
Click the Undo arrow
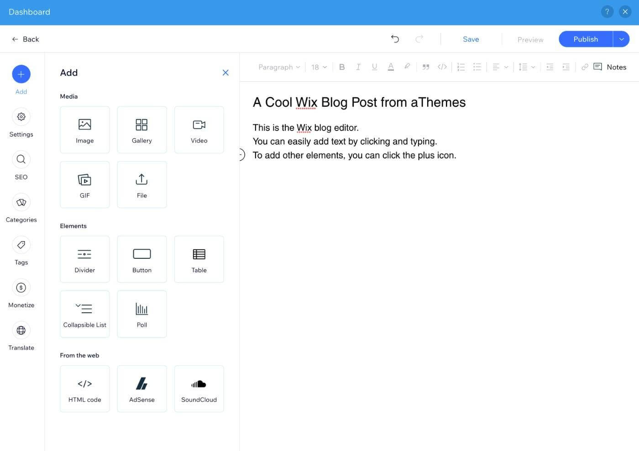[x=395, y=39]
